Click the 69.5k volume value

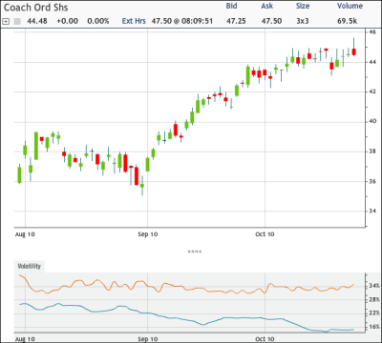348,21
